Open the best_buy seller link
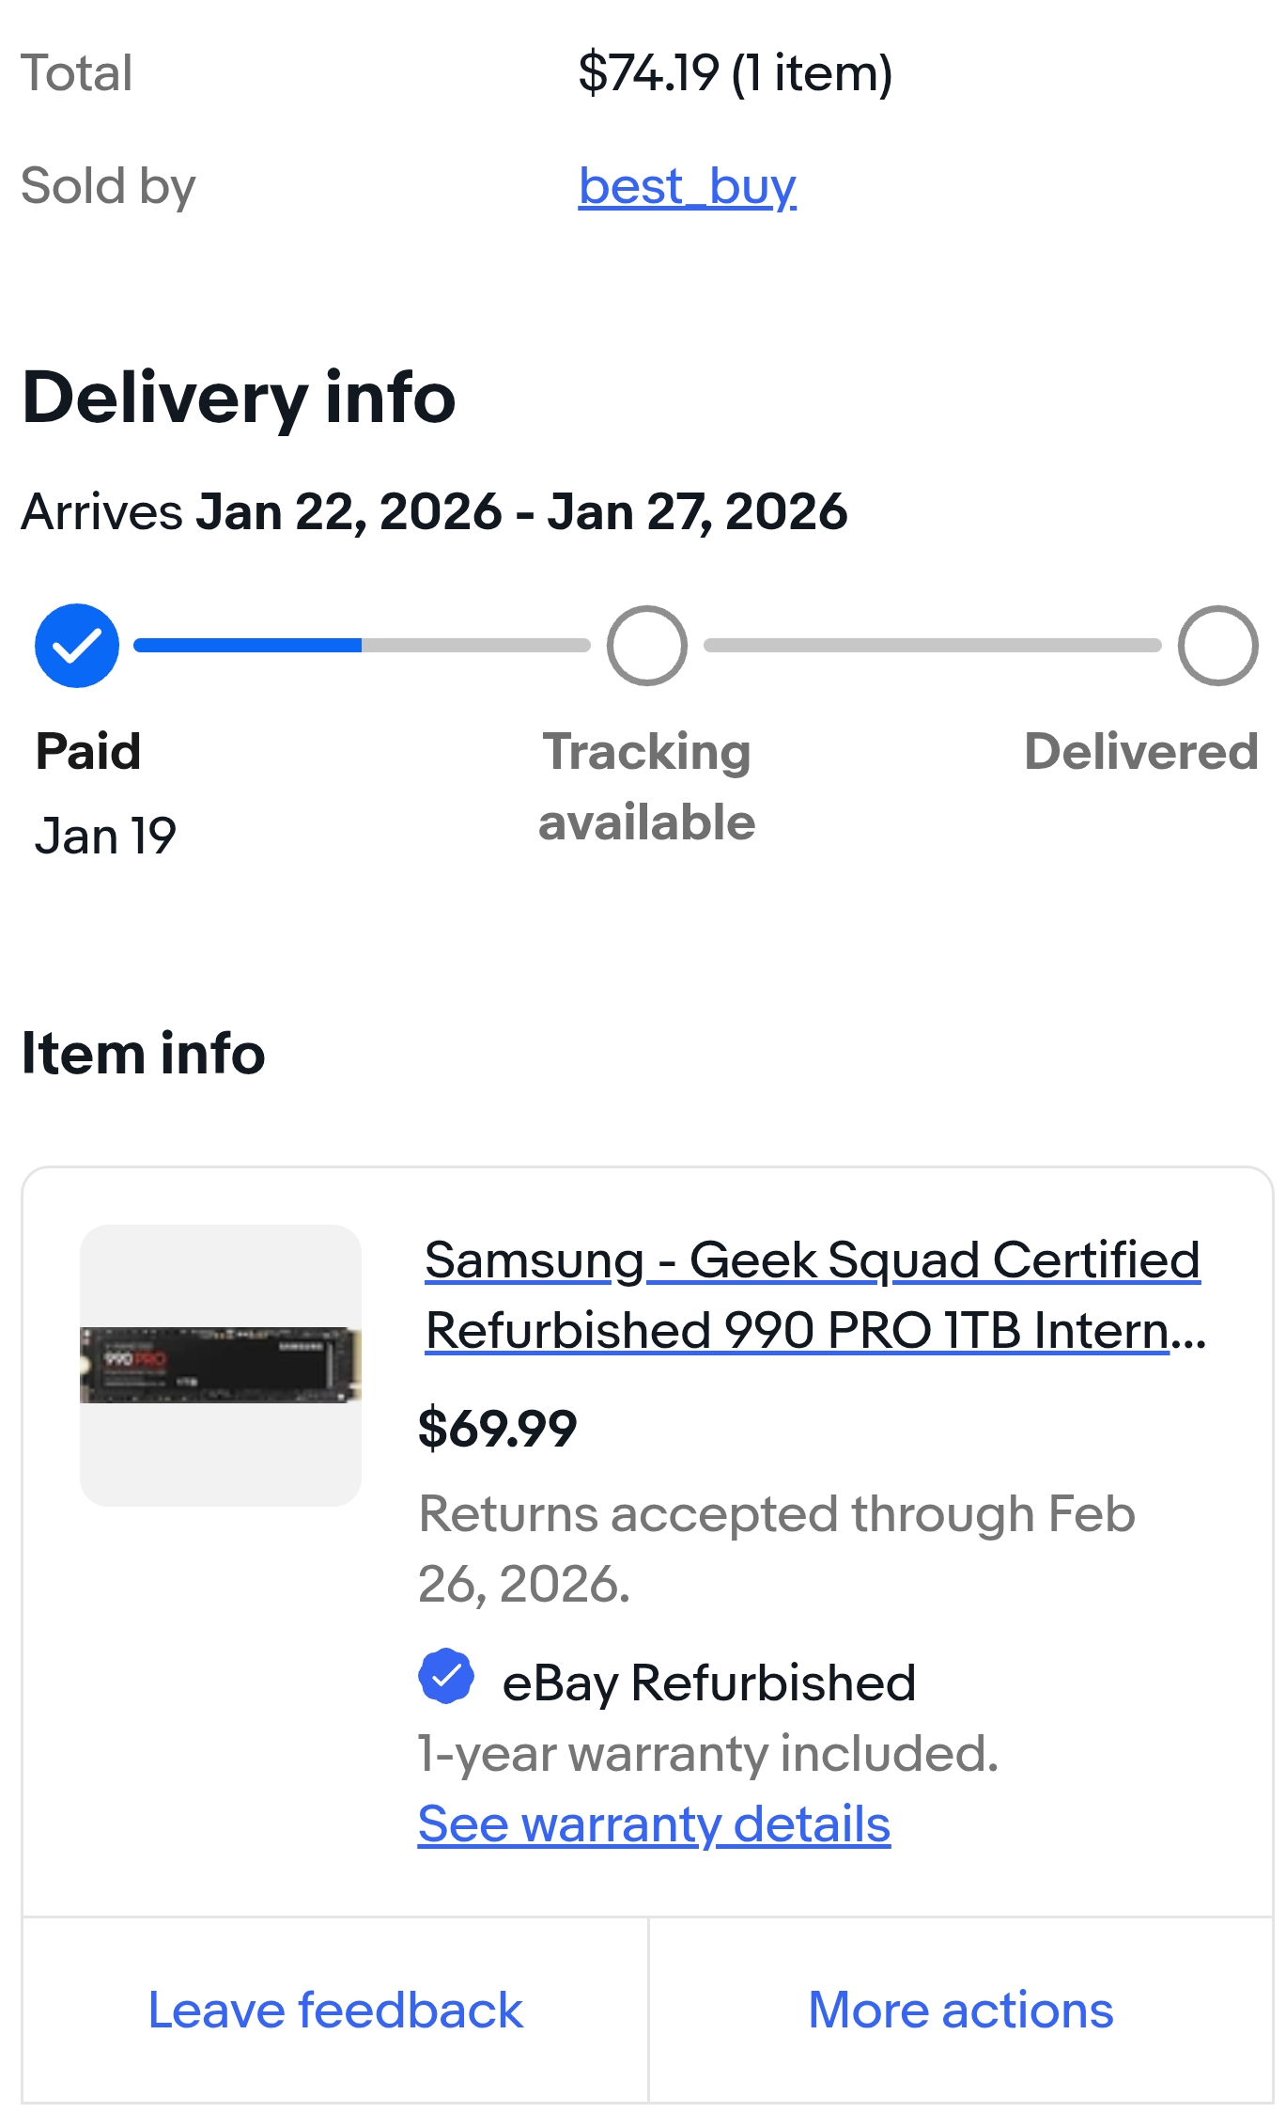The image size is (1286, 2128). tap(687, 186)
